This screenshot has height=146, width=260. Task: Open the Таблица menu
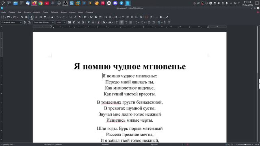coord(54,12)
